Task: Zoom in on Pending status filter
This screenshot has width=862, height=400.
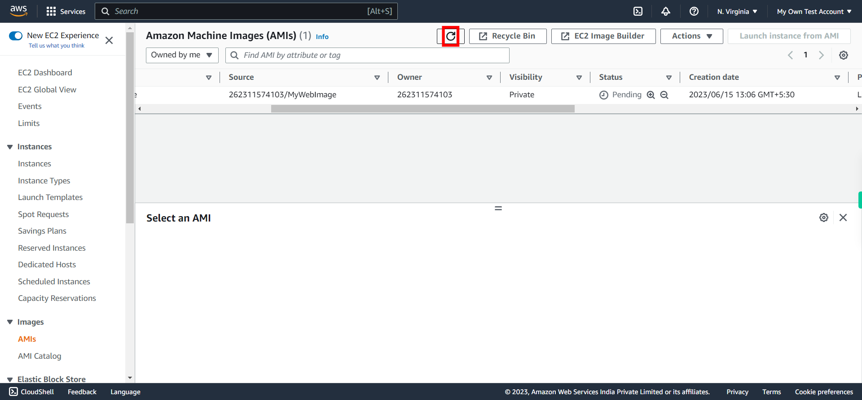Action: [x=651, y=95]
